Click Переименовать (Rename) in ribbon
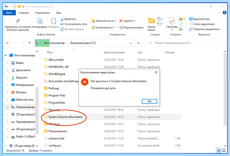The width and height of the screenshot is (230, 156). 131,28
